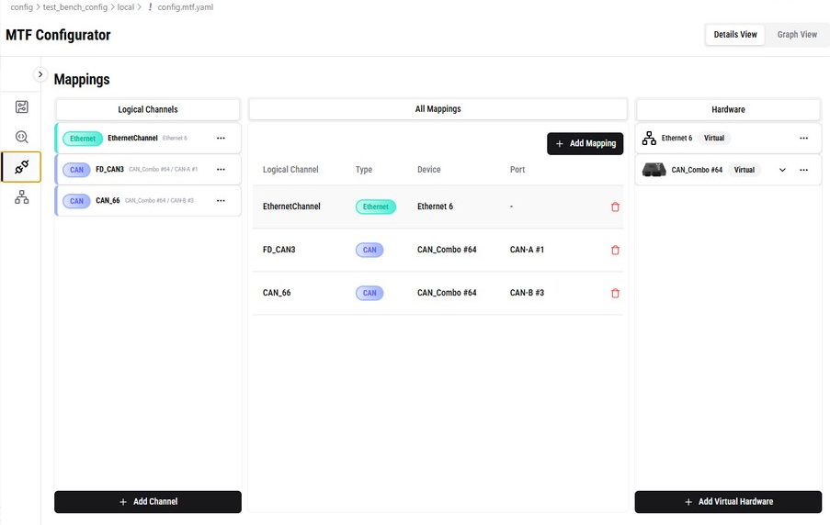This screenshot has width=830, height=525.
Task: Switch to Details View tab
Action: [735, 35]
